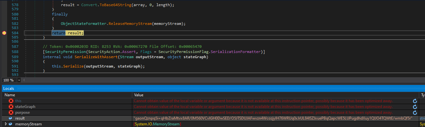
Task: Click the error value in the 'this' row
Action: pos(263,101)
